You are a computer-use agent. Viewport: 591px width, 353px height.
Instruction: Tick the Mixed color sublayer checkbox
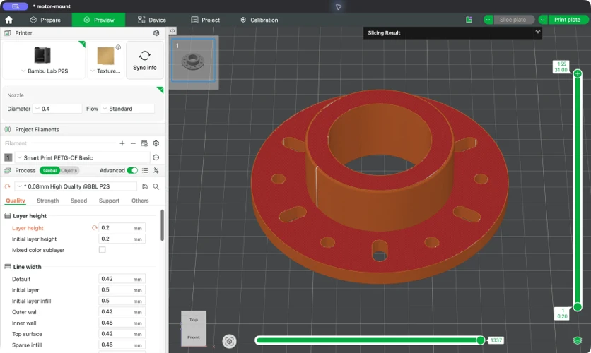pyautogui.click(x=102, y=250)
